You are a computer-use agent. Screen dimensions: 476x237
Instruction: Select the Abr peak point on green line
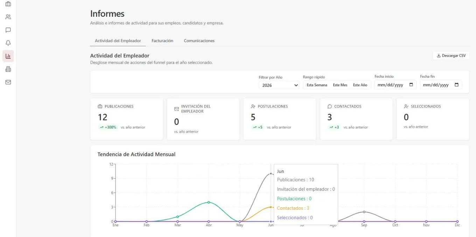(209, 202)
